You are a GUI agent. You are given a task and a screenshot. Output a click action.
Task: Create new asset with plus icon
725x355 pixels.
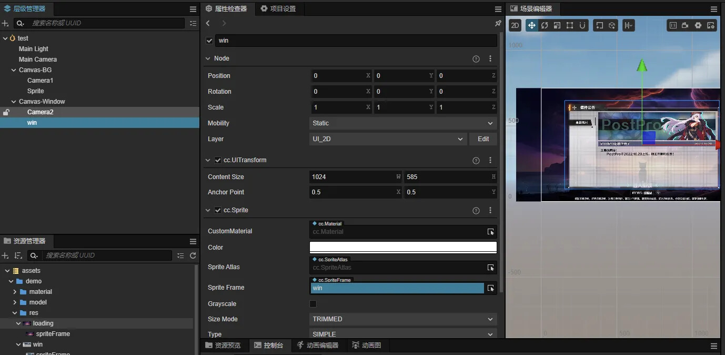click(5, 255)
